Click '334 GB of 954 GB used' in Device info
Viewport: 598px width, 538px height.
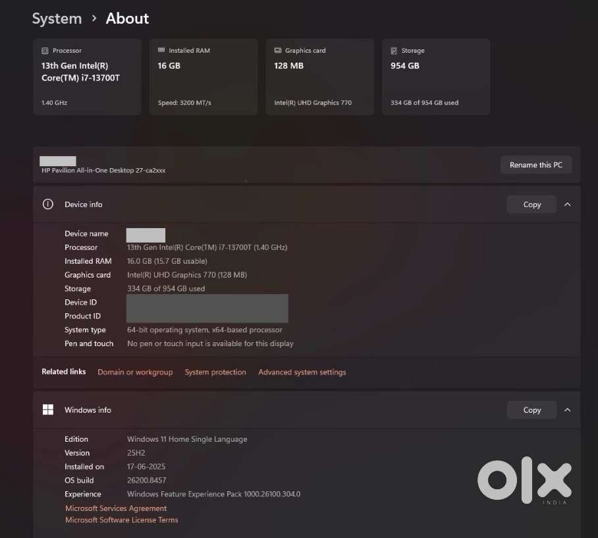[166, 289]
